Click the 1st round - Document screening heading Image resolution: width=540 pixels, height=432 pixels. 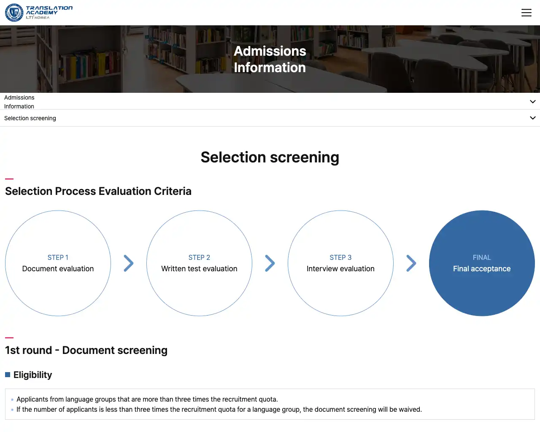click(86, 350)
